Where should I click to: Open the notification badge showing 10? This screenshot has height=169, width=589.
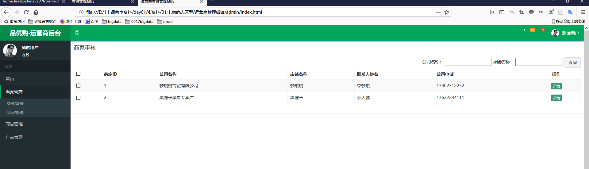(x=533, y=30)
